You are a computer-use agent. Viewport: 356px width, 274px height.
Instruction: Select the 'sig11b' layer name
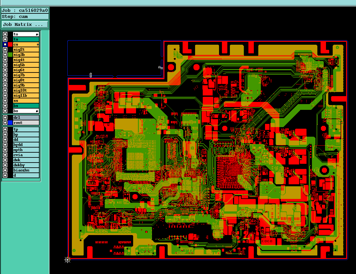coord(26,95)
